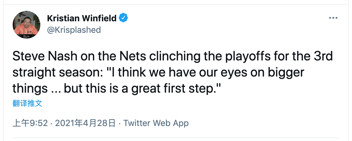
Task: Open the tweet's more options ellipsis menu
Action: (333, 18)
